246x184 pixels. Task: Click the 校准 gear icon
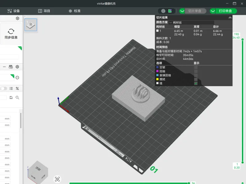point(70,11)
